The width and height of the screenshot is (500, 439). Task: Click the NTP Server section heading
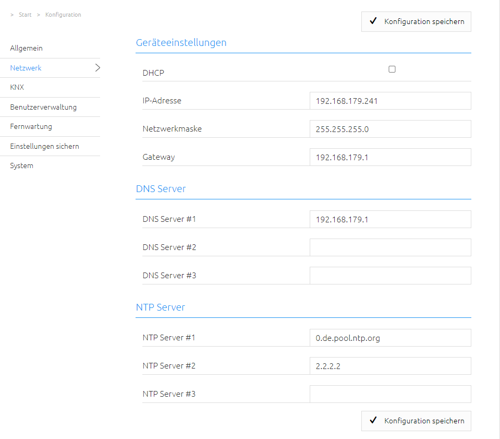point(161,307)
